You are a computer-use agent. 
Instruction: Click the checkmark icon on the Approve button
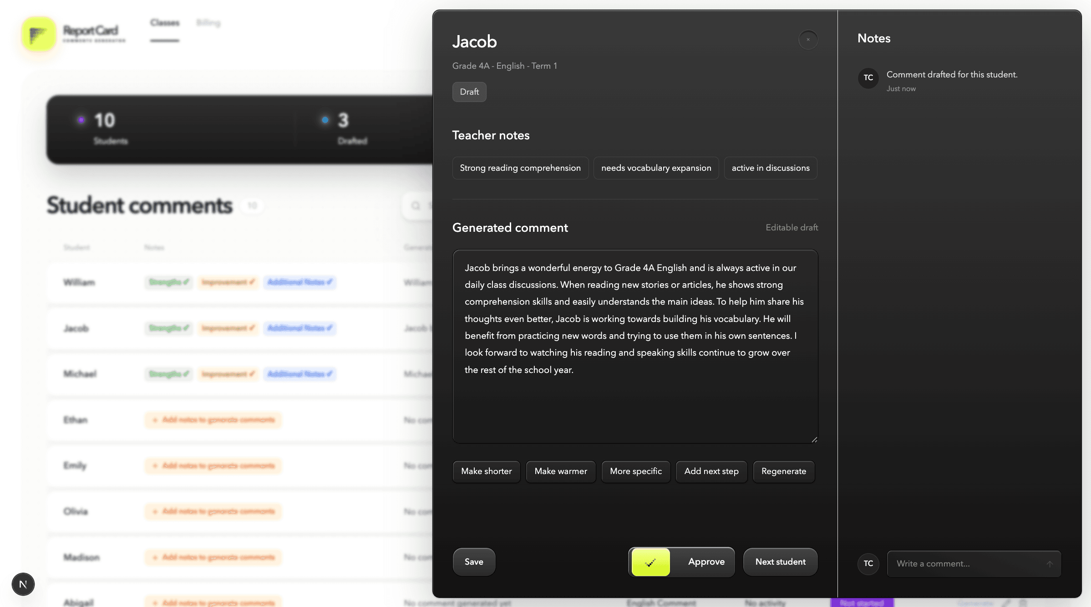(650, 562)
